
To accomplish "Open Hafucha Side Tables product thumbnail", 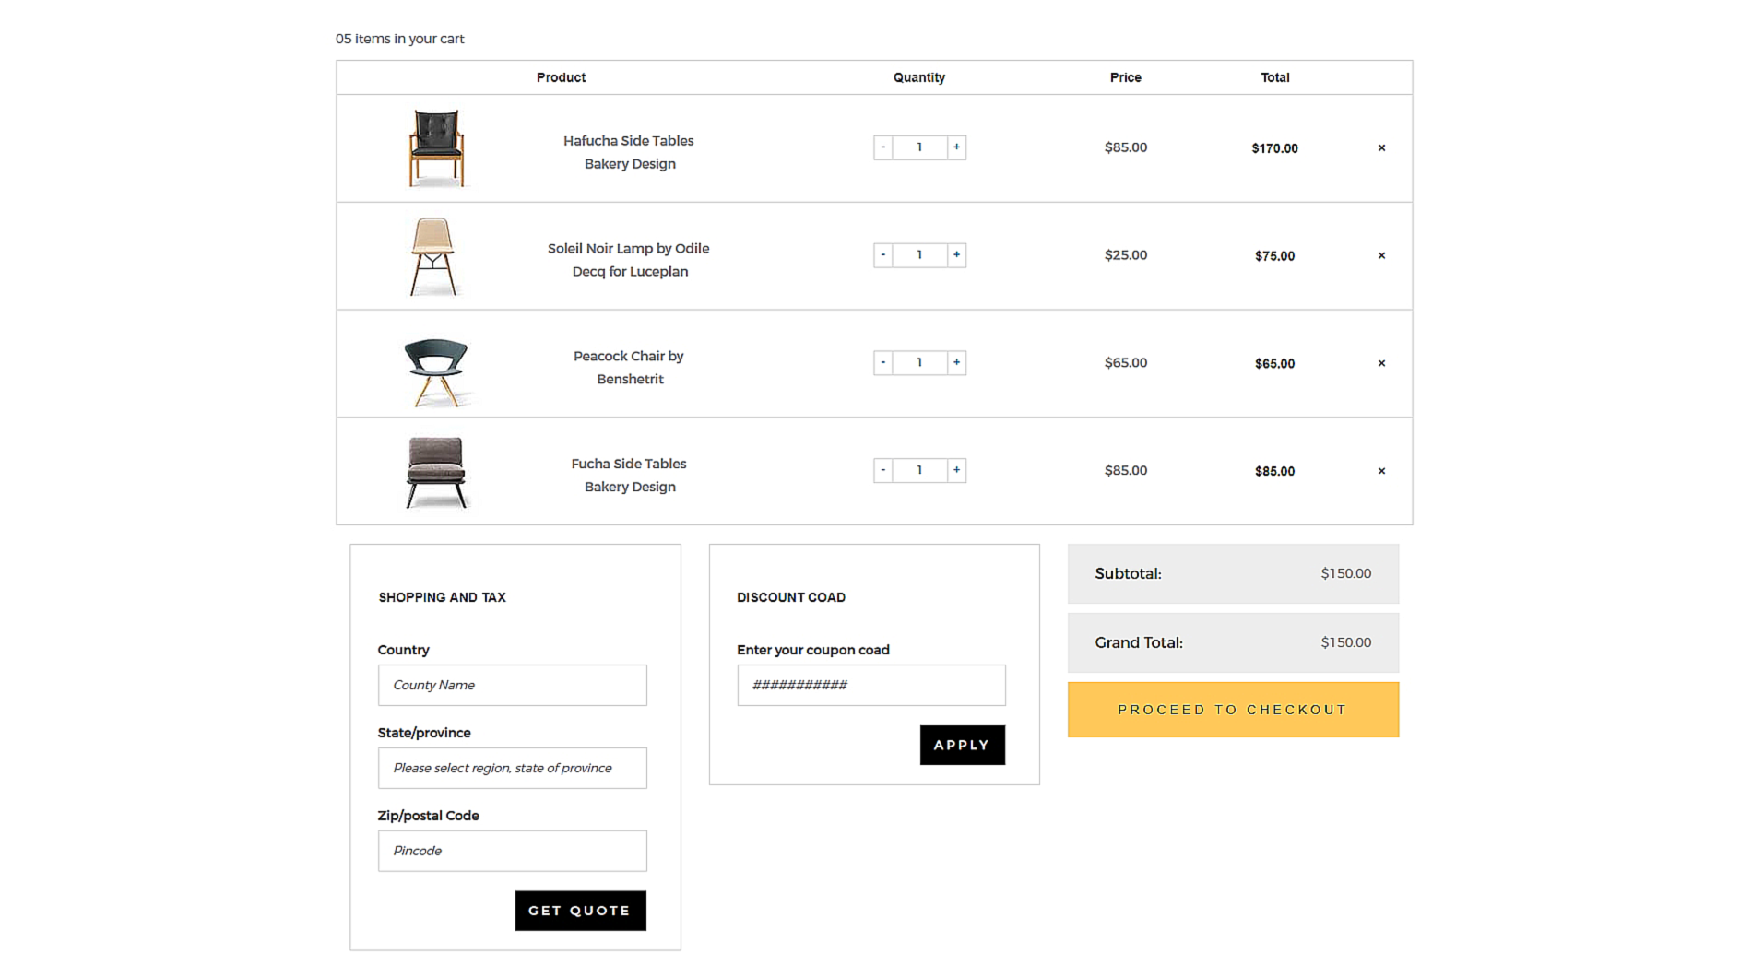I will [x=436, y=147].
